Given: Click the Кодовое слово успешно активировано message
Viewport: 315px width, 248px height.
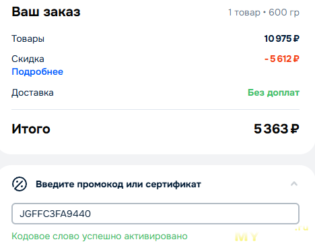Looking at the screenshot, I should click(x=100, y=237).
